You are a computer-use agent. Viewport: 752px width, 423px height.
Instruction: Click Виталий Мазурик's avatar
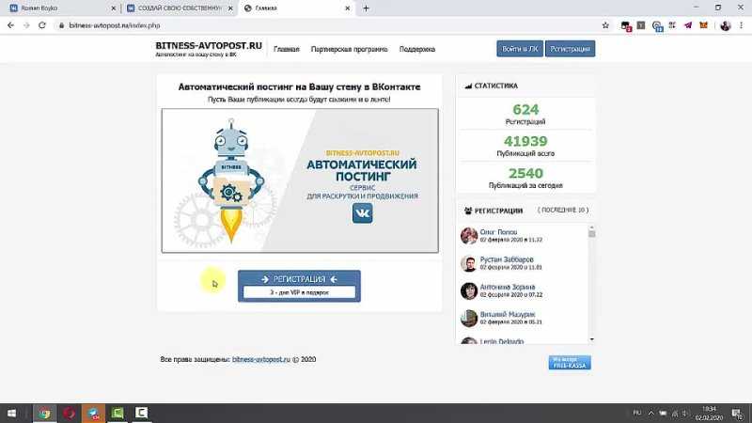[x=468, y=318]
